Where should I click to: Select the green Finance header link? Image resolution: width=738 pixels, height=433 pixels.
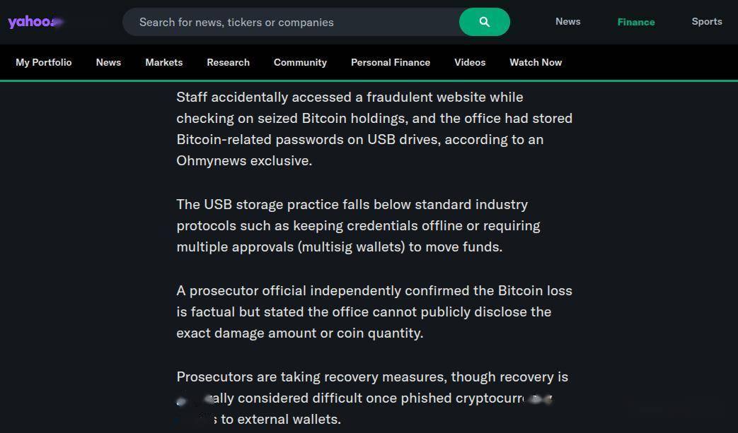click(x=635, y=22)
